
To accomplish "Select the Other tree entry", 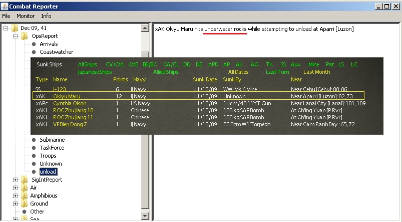I will 37,212.
